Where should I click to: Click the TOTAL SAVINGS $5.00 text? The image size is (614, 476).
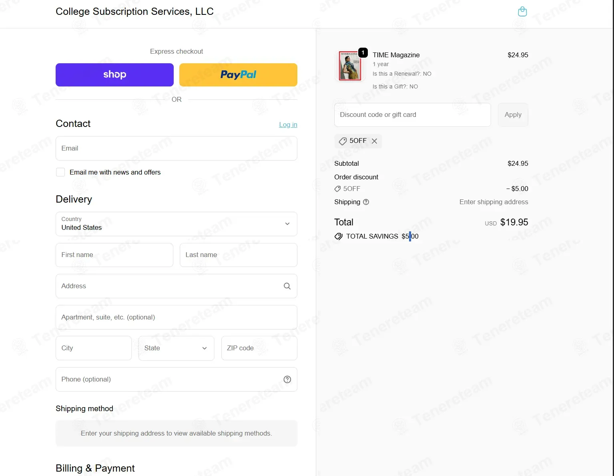point(382,236)
